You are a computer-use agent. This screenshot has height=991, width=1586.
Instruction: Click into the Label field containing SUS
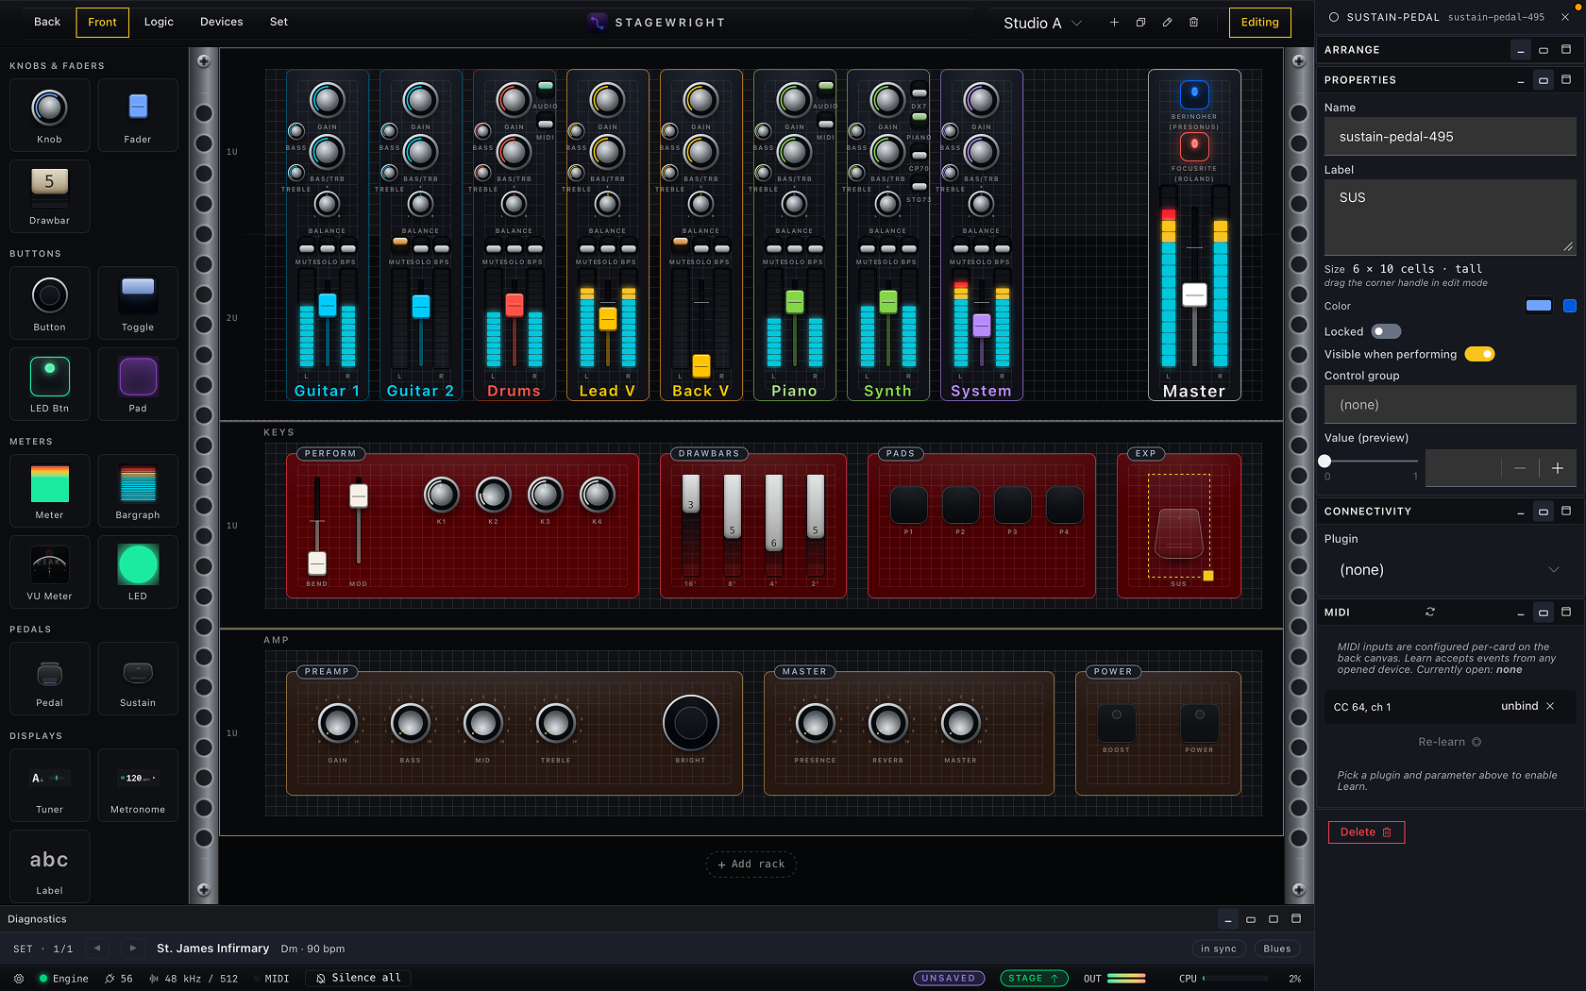tap(1449, 217)
